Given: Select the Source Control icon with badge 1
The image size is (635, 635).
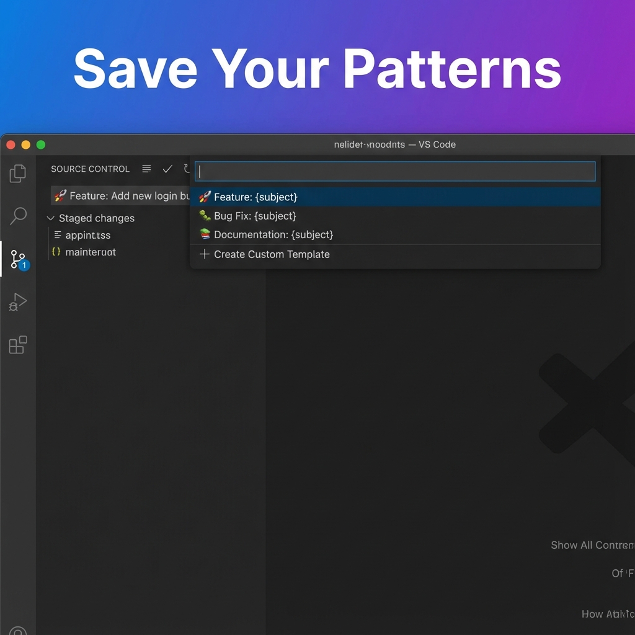Looking at the screenshot, I should tap(17, 259).
